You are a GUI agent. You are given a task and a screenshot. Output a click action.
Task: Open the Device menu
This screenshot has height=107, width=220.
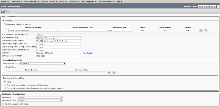pyautogui.click(x=63, y=2)
